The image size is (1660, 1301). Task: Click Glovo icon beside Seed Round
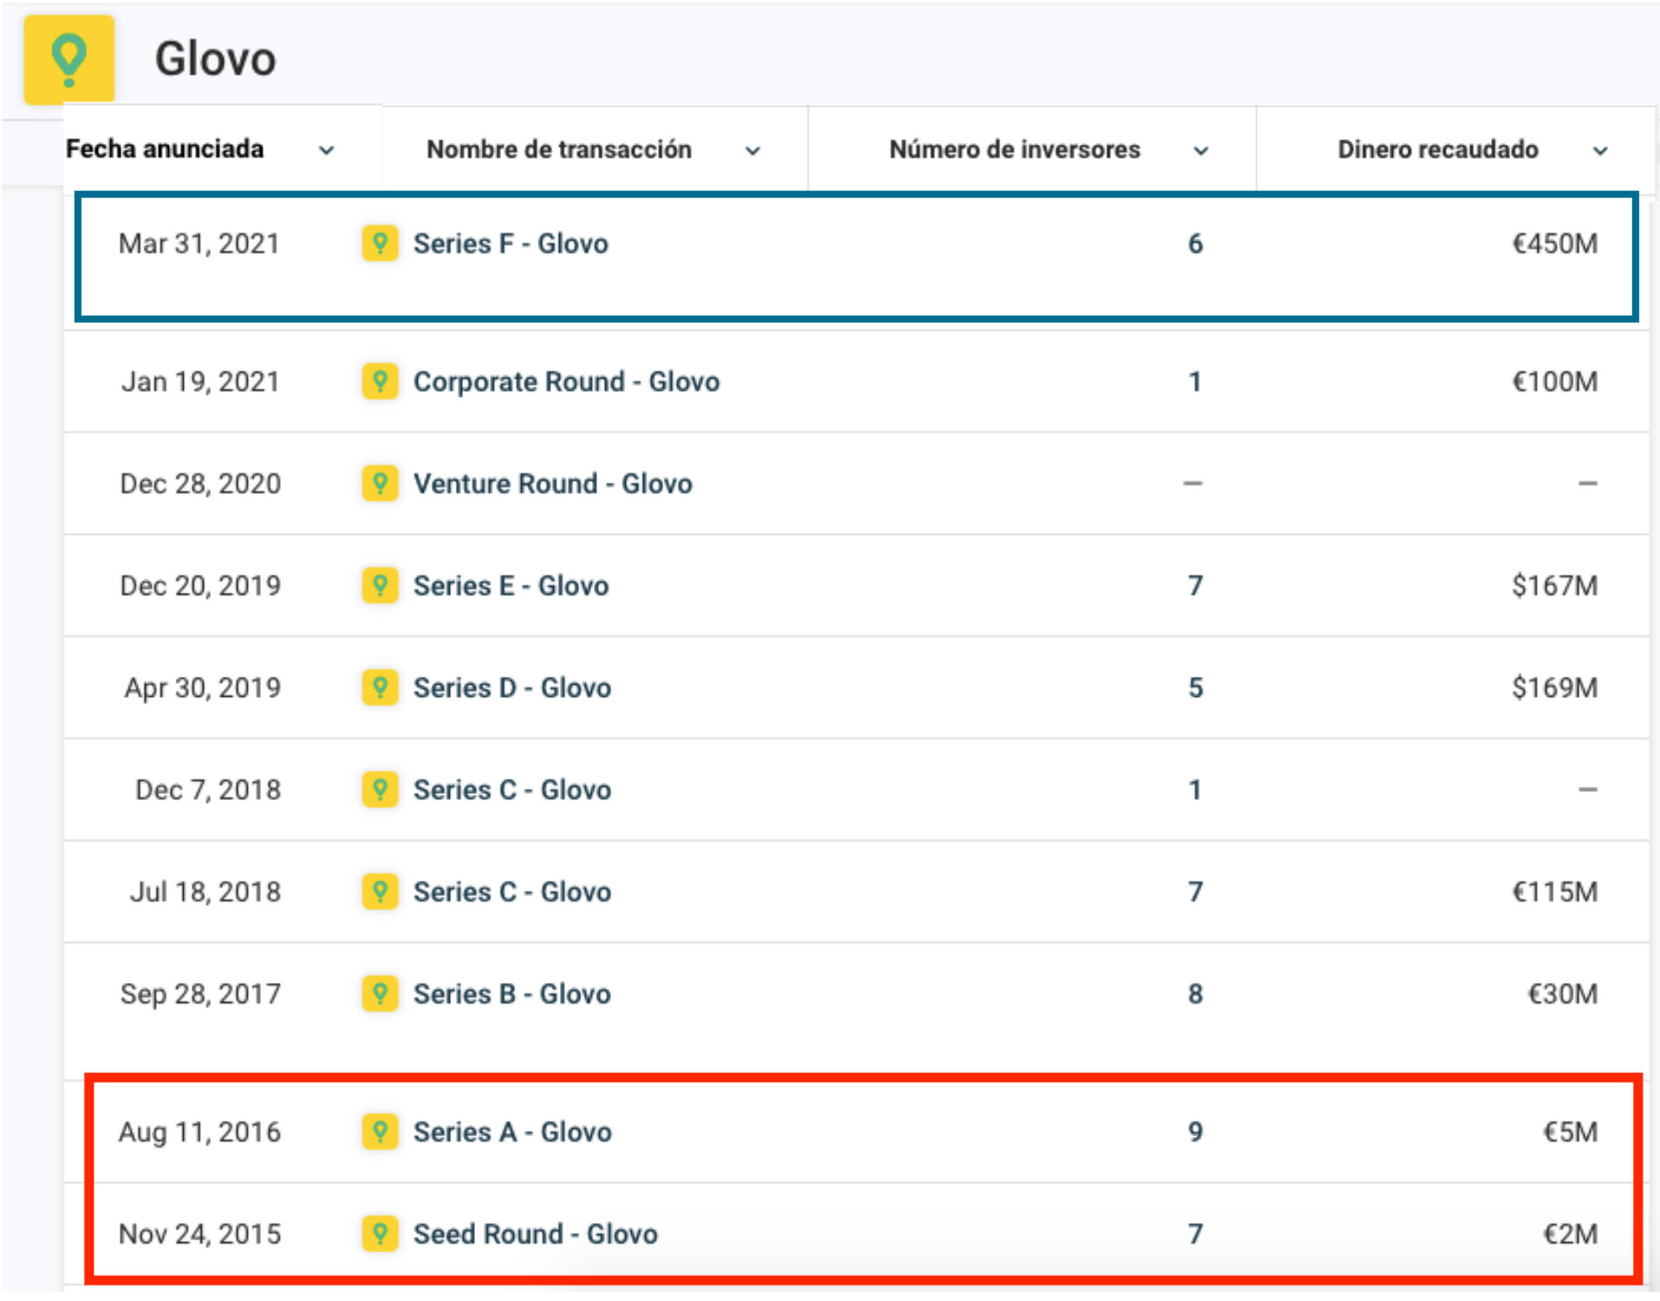coord(380,1233)
